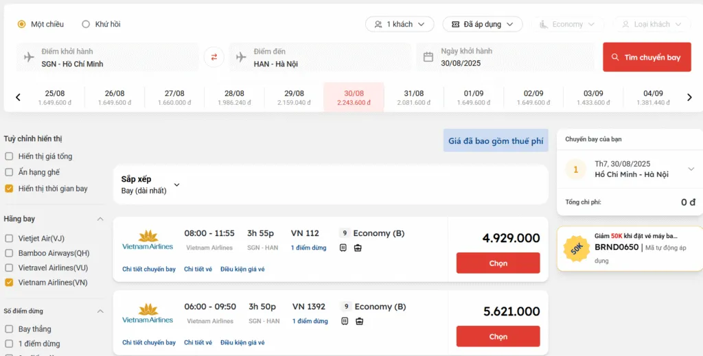Filter by Vietjet Air(VJ)
The height and width of the screenshot is (356, 703).
pyautogui.click(x=9, y=238)
